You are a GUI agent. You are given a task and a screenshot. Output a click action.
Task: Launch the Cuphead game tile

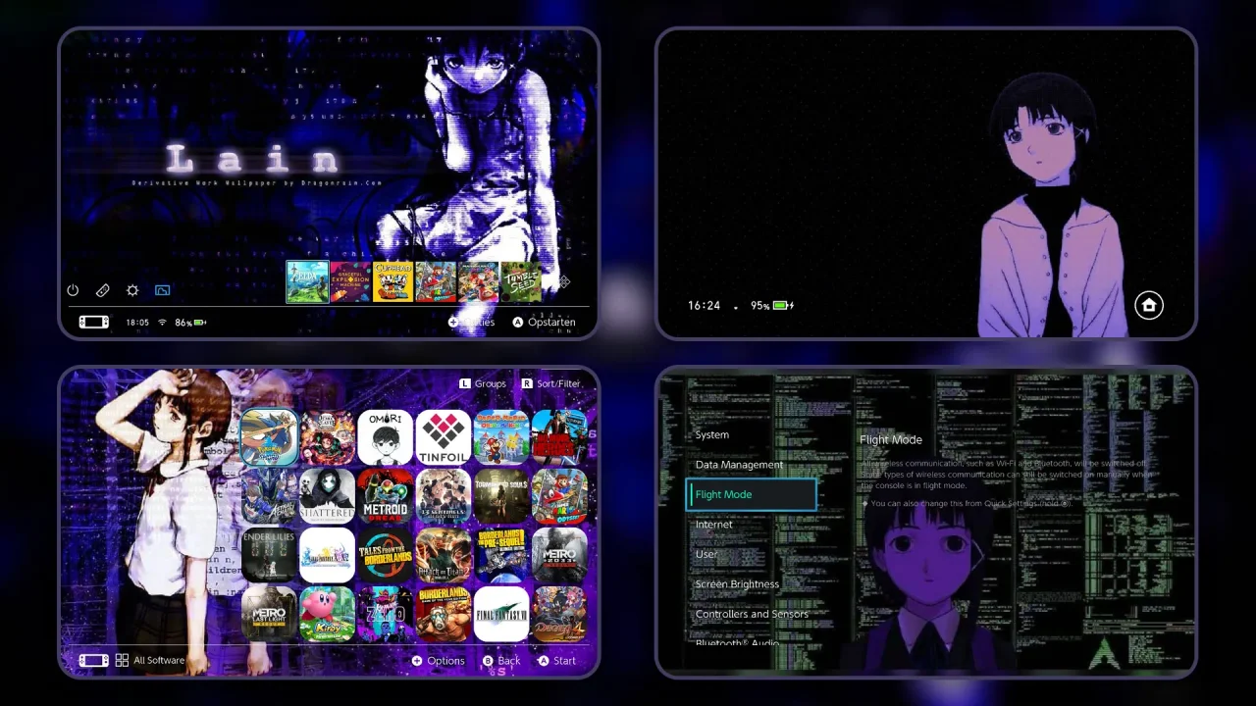(392, 281)
